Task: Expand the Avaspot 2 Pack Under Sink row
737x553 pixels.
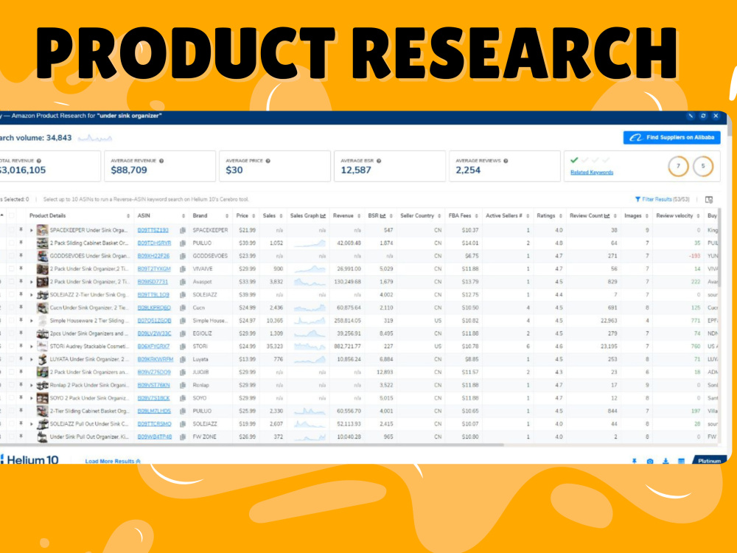Action: [x=32, y=282]
